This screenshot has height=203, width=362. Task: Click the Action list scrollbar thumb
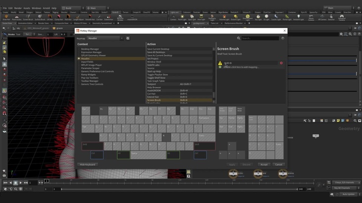tap(214, 95)
